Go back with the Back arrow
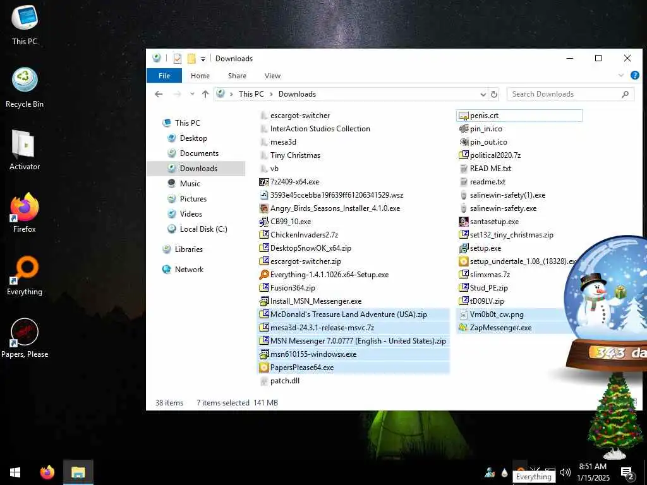This screenshot has width=647, height=485. point(159,94)
